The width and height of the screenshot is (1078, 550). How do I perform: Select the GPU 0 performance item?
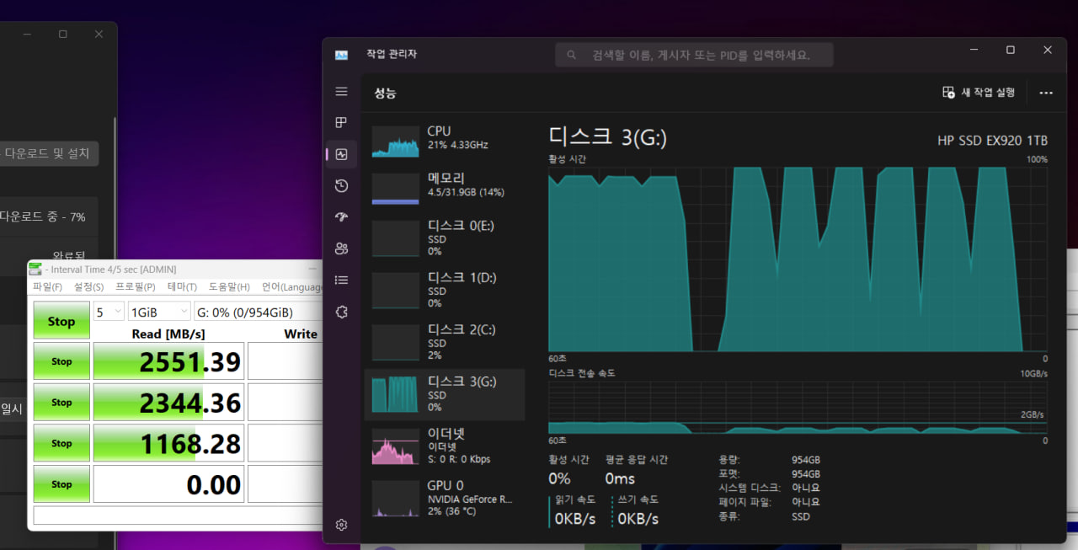(x=445, y=499)
